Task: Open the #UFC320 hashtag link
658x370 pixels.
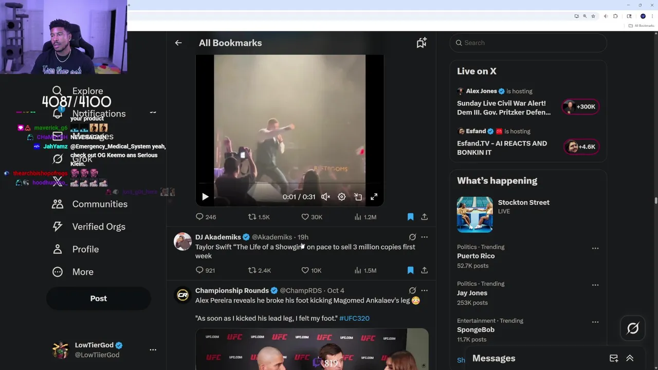Action: click(x=354, y=318)
